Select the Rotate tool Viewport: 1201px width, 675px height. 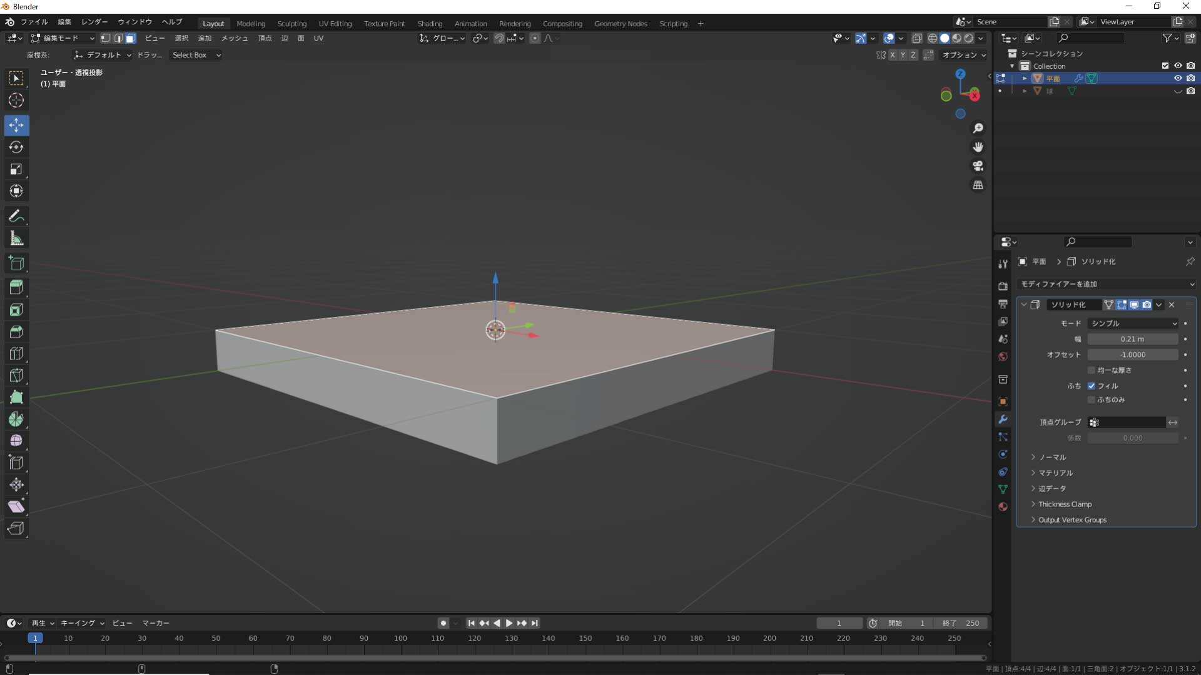click(x=16, y=147)
